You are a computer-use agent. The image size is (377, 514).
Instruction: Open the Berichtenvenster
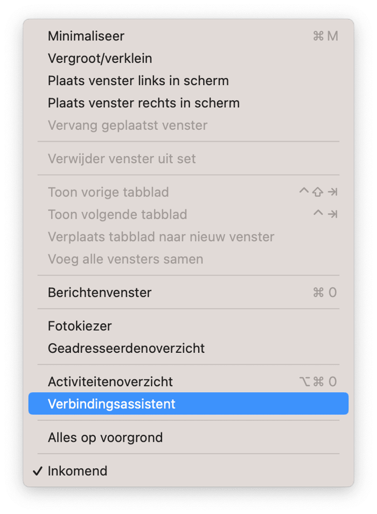188,293
